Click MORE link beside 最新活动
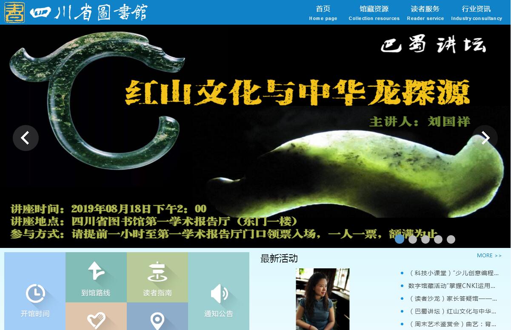511x330 pixels. [x=489, y=256]
